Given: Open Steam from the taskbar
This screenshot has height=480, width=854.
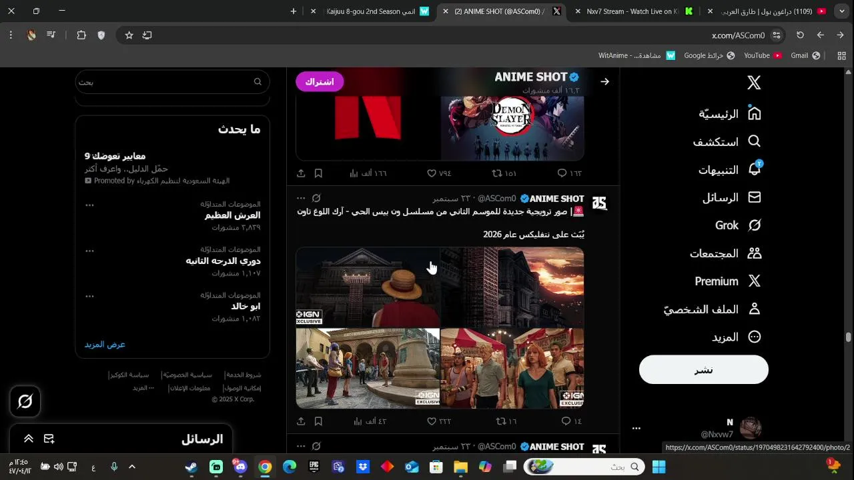Looking at the screenshot, I should tap(191, 467).
